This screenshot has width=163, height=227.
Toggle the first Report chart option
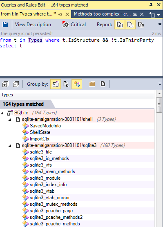tap(120, 24)
